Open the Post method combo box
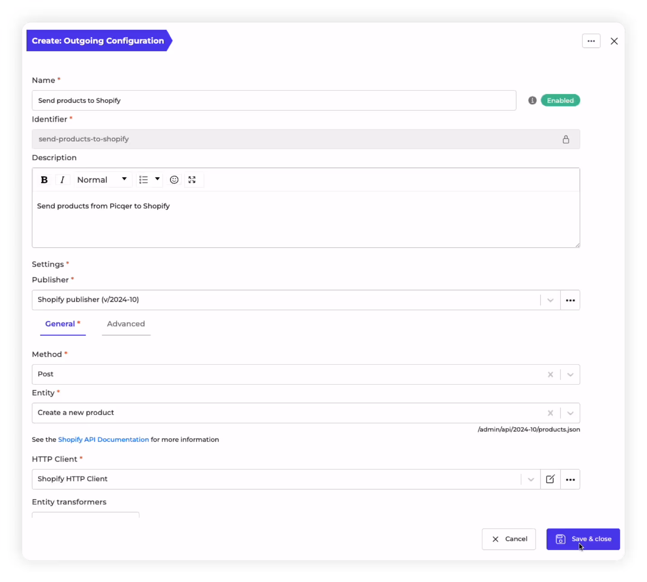This screenshot has height=582, width=647. click(x=306, y=374)
